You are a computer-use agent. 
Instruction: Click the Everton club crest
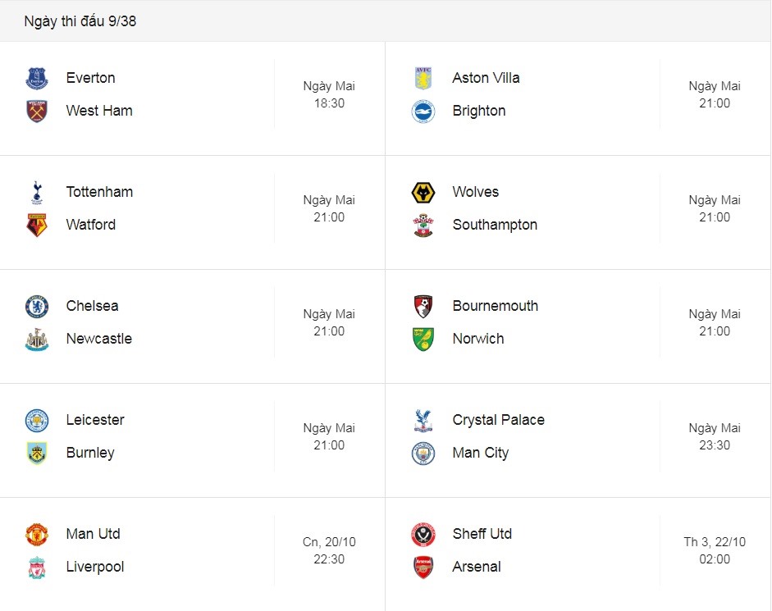(x=37, y=78)
